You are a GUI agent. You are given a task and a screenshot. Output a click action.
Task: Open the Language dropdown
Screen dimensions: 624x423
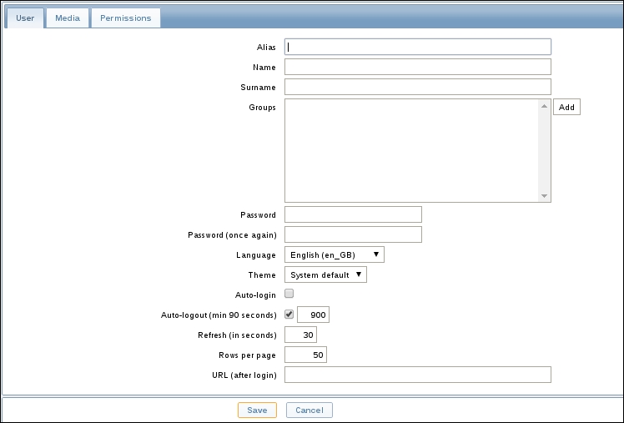tap(334, 254)
